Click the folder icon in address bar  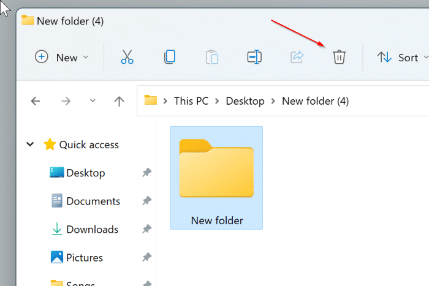[x=151, y=100]
